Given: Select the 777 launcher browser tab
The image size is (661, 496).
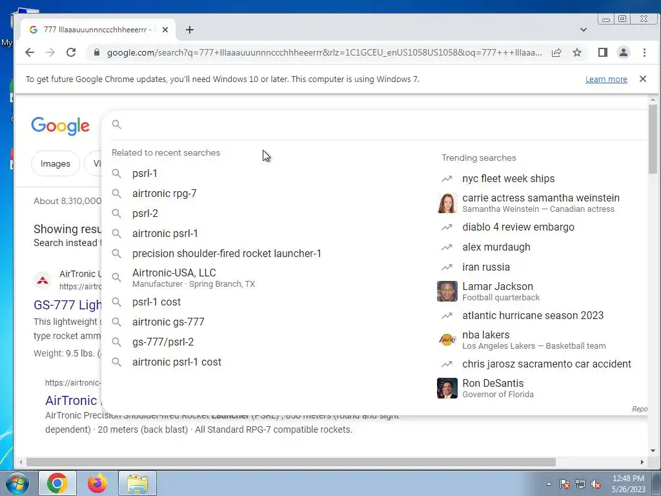Looking at the screenshot, I should (98, 30).
